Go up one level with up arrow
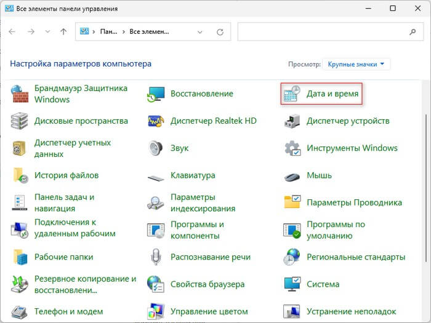431x323 pixels. (63, 32)
